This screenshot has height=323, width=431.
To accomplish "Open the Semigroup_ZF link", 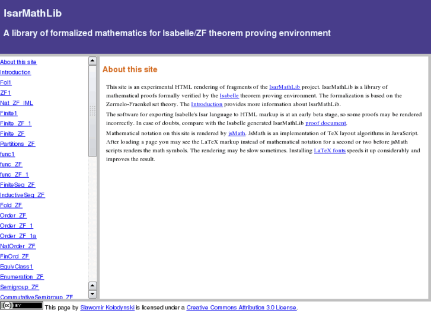I will pyautogui.click(x=20, y=287).
